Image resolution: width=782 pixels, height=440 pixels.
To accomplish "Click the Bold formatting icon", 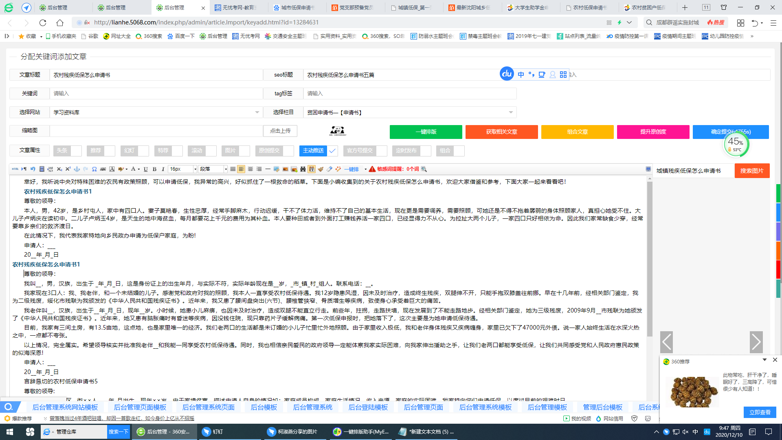I will 154,169.
